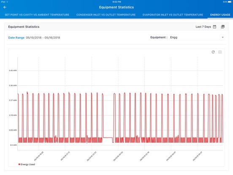
Task: Click the 0.27 kWh axis label
Action: tap(13, 100)
